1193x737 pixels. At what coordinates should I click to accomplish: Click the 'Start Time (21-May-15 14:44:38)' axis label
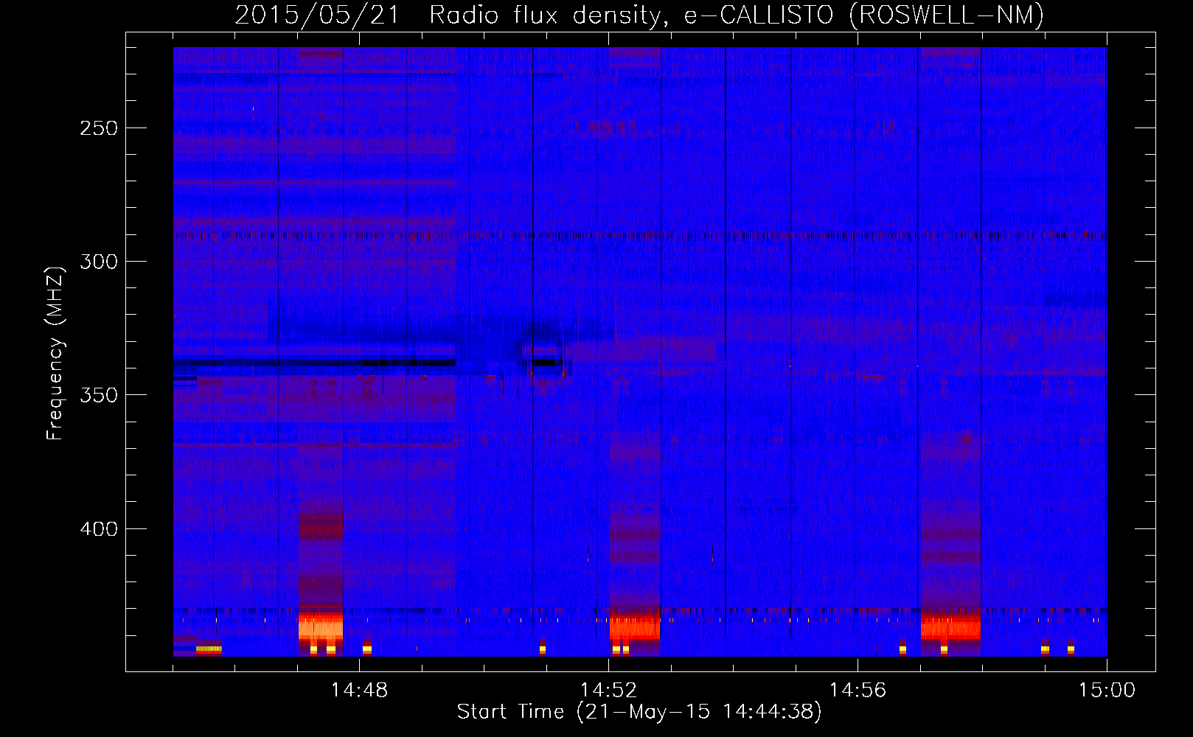(639, 712)
